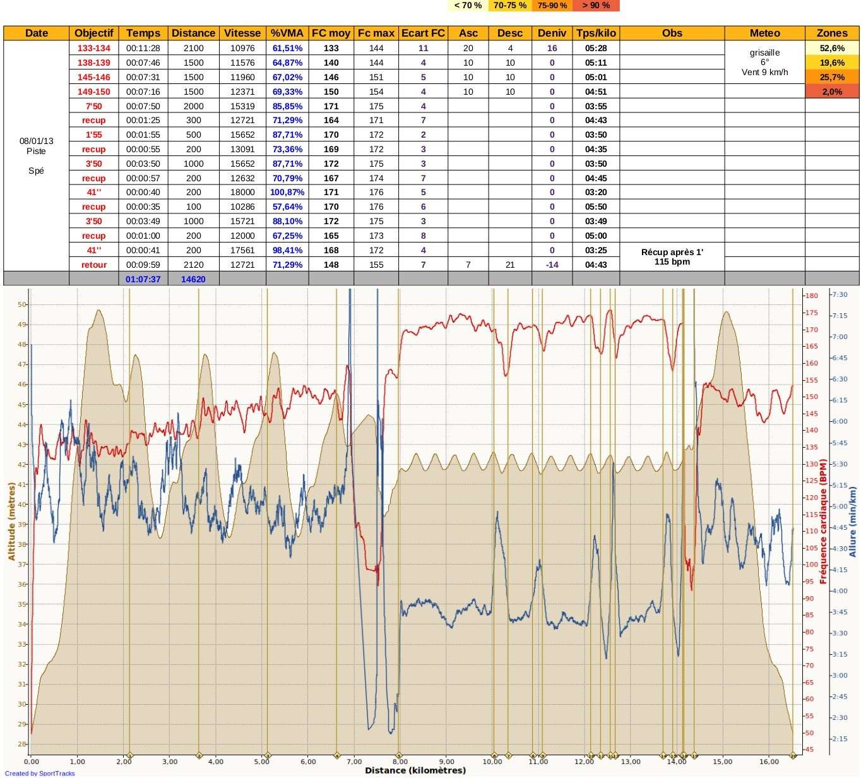Select the 'Allure (min/km)' axis title
Screen dimensions: 861x778
click(x=853, y=522)
